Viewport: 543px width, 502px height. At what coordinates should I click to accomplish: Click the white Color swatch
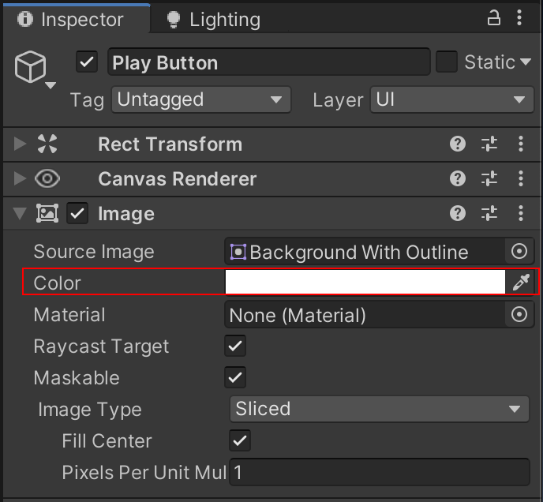[x=365, y=283]
